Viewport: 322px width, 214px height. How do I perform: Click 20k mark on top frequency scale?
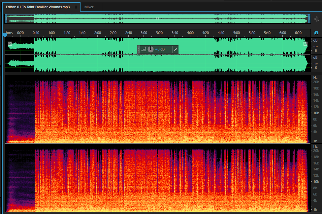[x=316, y=82]
